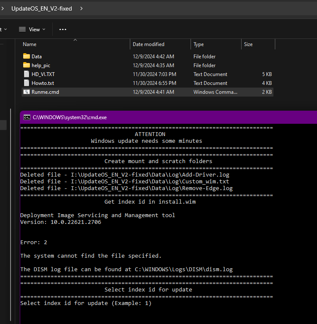Click the Howto.txt file name
This screenshot has width=317, height=324.
[x=43, y=83]
